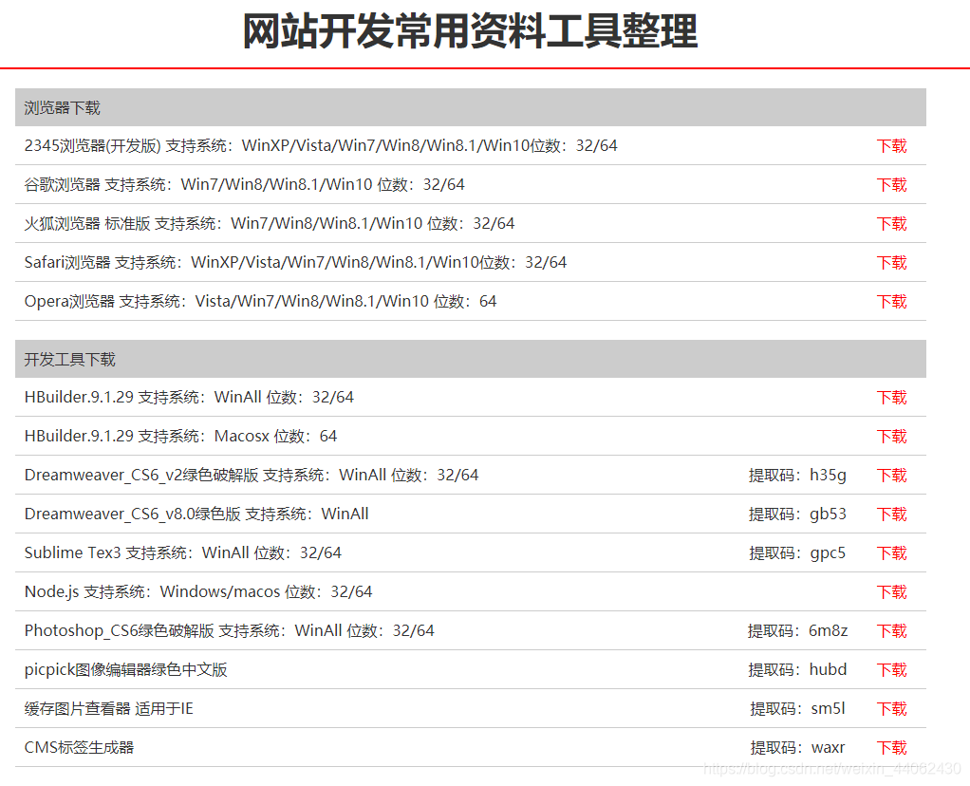Viewport: 970px width, 786px height.
Task: Click the 火狐浏览器 标准版 description text
Action: [270, 223]
